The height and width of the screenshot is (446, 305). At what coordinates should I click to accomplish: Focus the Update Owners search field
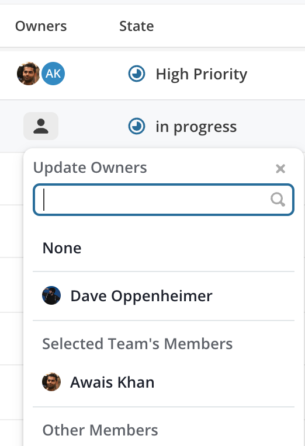(164, 200)
